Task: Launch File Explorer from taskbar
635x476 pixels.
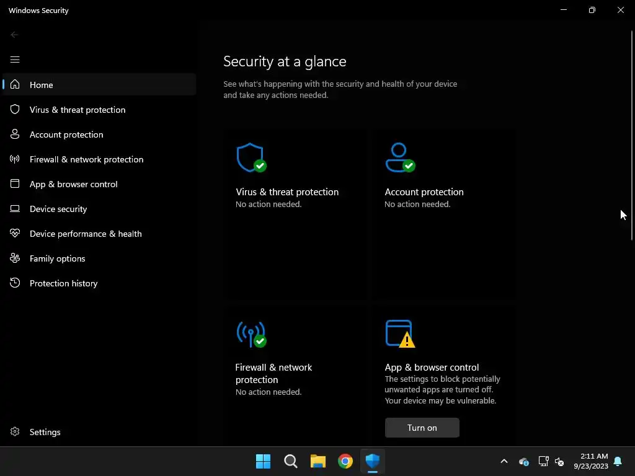Action: coord(318,461)
